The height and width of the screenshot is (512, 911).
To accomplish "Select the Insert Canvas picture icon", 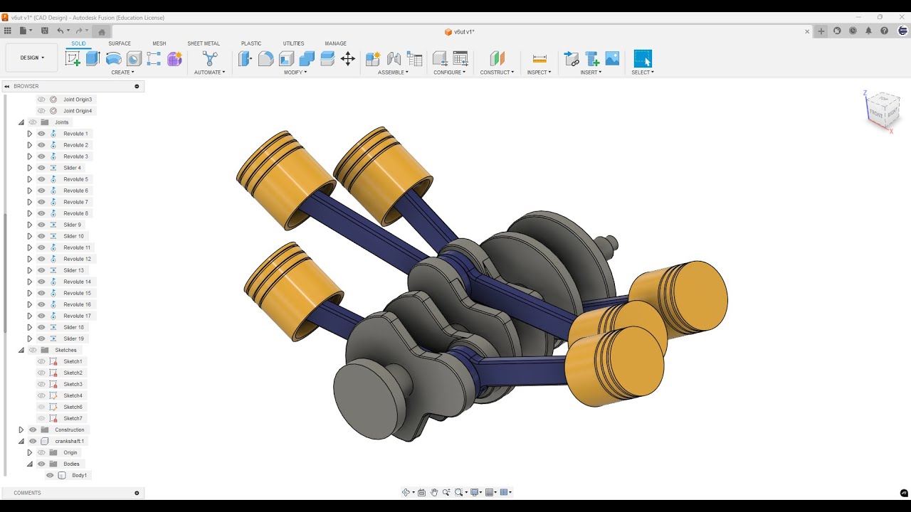I will point(612,59).
